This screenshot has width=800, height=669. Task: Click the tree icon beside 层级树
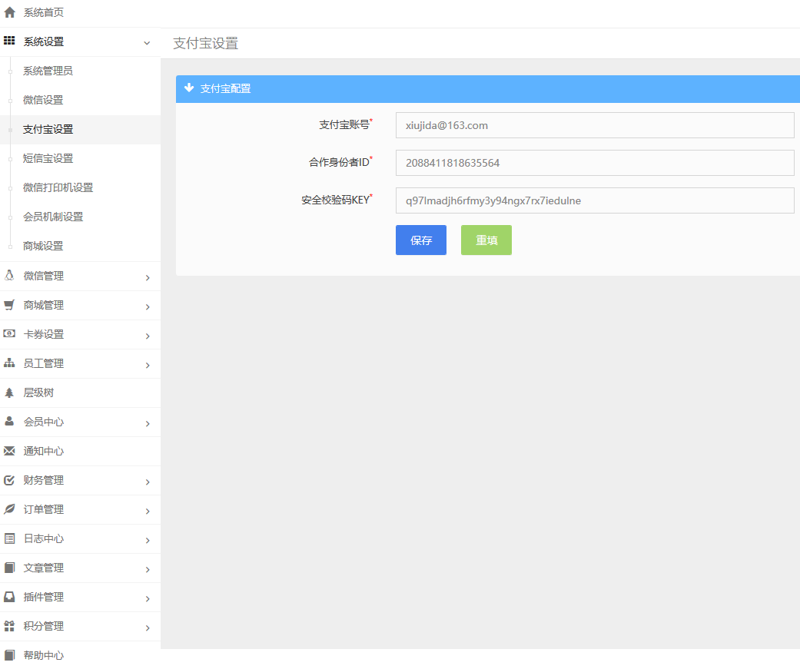point(9,392)
